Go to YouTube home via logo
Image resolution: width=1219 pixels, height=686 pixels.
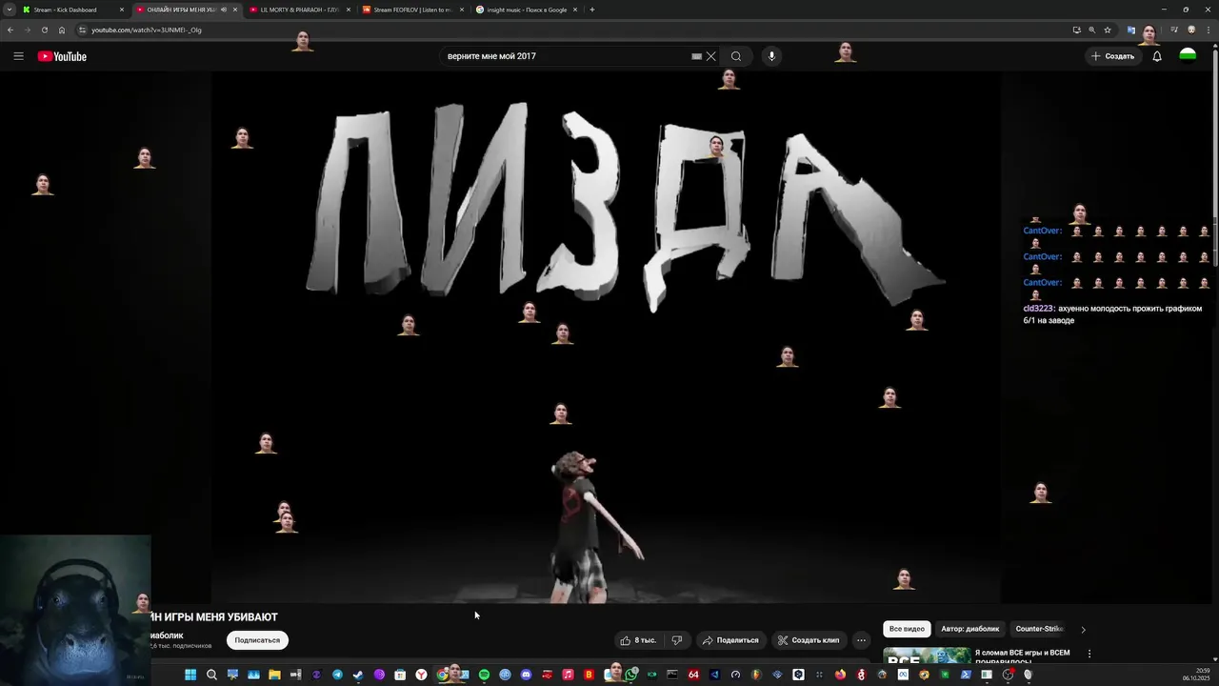tap(62, 56)
